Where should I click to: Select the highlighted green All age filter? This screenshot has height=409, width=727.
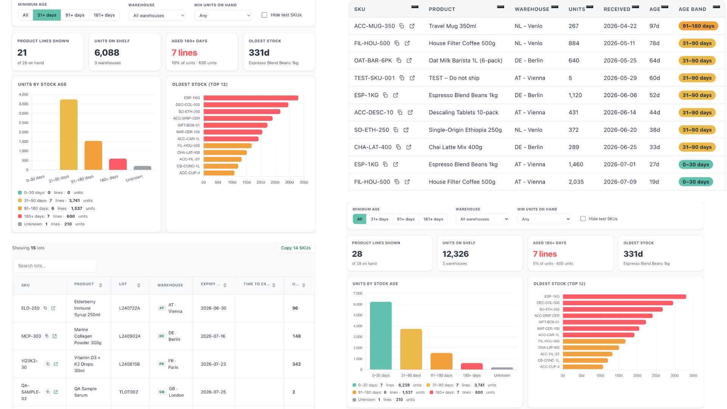coord(360,219)
